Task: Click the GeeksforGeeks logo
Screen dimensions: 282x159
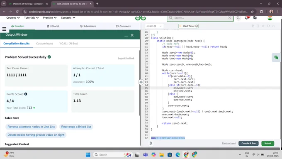Action: point(140,18)
